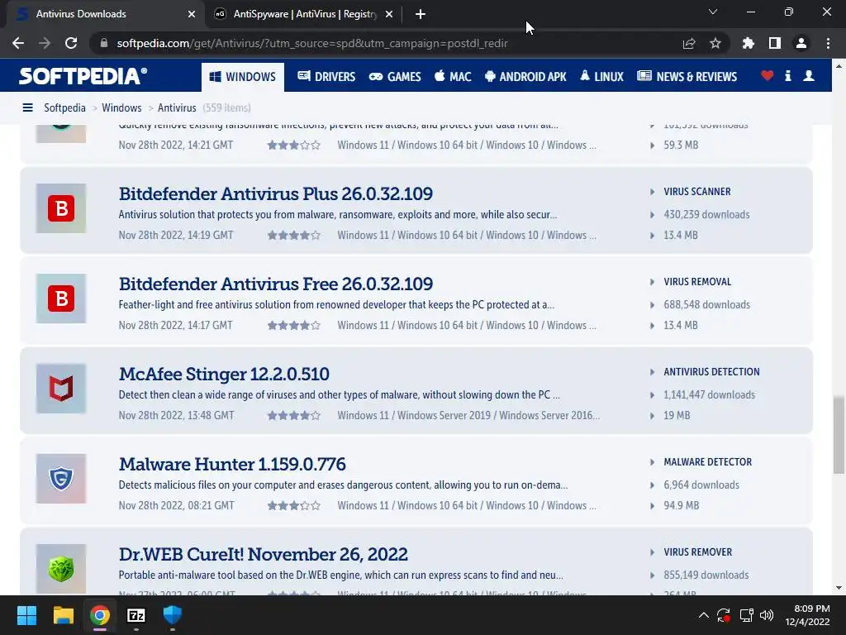Click the red heart favorites icon
This screenshot has width=846, height=635.
click(768, 76)
